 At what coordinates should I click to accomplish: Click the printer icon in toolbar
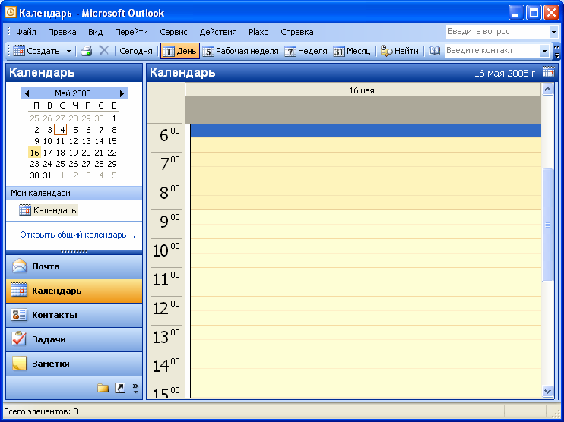(x=87, y=51)
